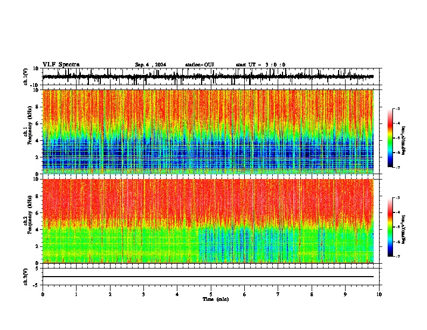
Task: Click the 'ch.3(V)' axis label
Action: (26, 277)
